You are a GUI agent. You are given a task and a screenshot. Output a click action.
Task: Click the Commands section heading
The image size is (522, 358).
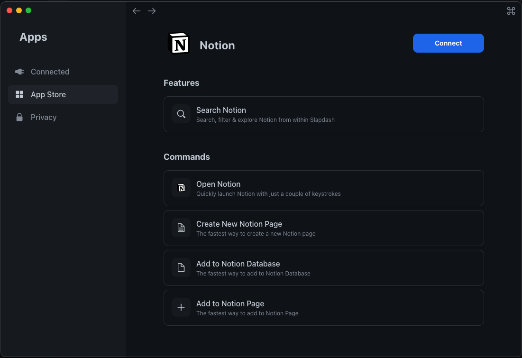pos(186,157)
